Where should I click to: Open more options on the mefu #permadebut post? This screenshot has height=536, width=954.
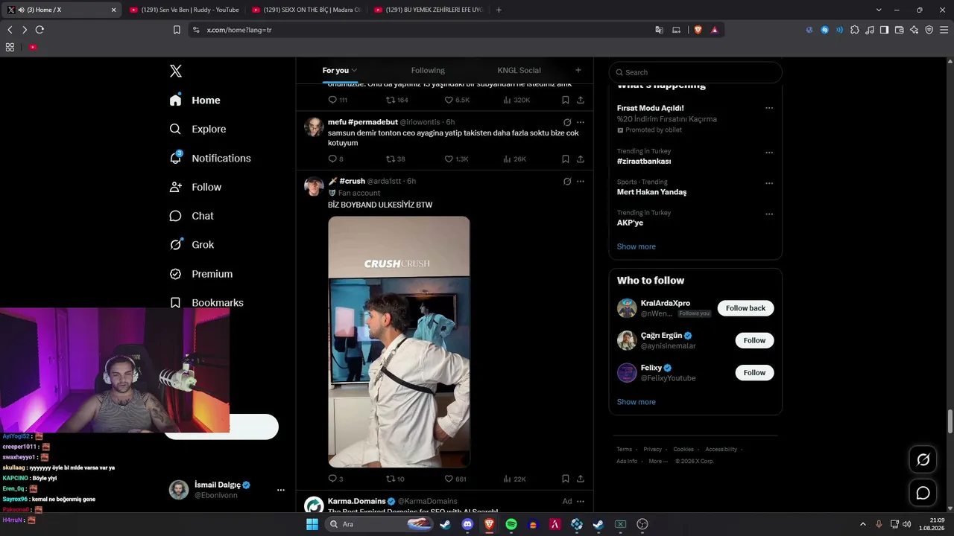581,122
